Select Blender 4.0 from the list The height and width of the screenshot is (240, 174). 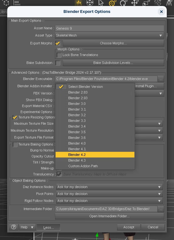pos(95,143)
